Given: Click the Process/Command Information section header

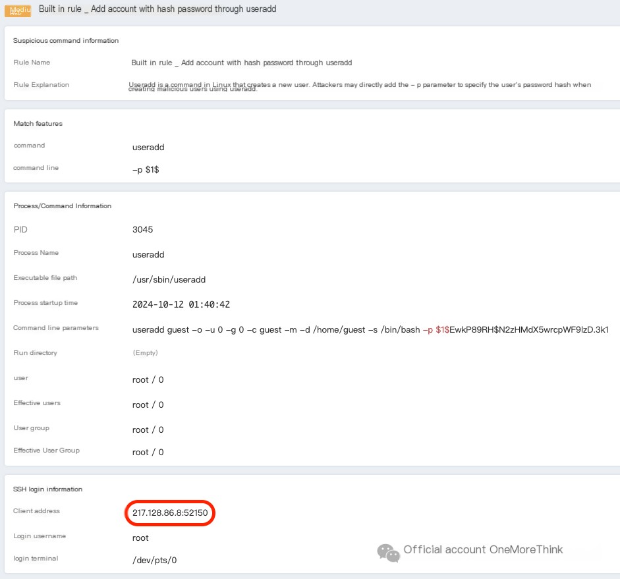Looking at the screenshot, I should click(63, 206).
